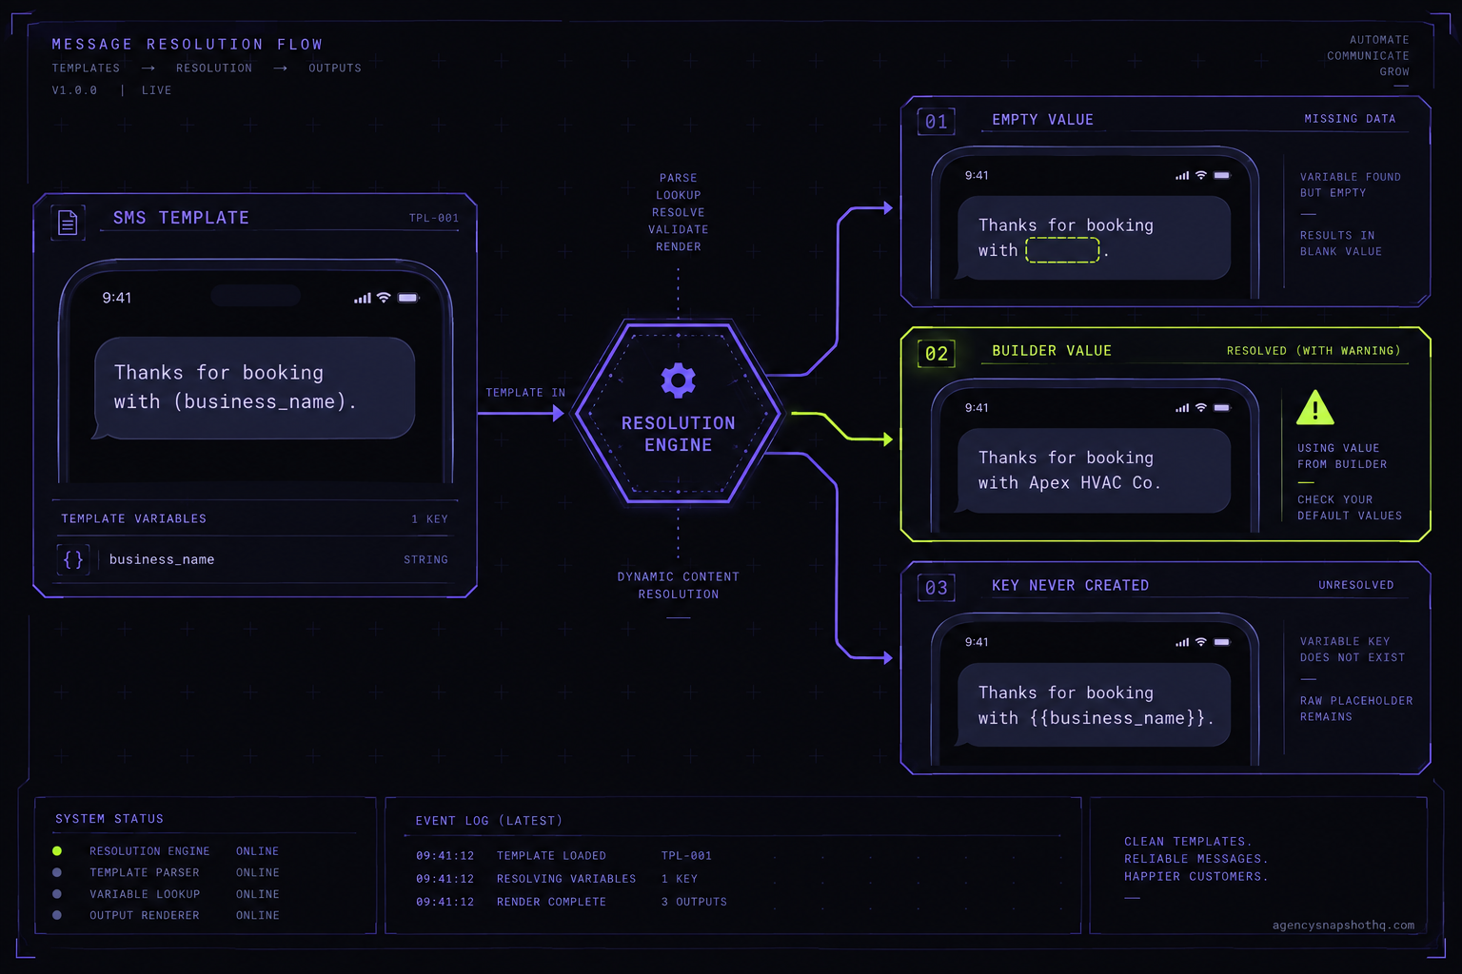Image resolution: width=1462 pixels, height=974 pixels.
Task: Click the status dot next to Variable Lookup
Action: 57,894
